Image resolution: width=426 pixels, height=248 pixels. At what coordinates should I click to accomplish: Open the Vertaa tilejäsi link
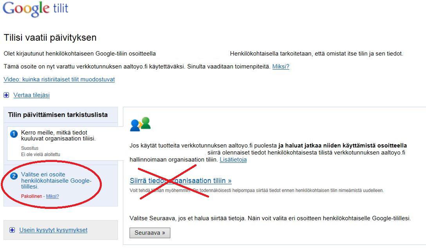[x=31, y=95]
